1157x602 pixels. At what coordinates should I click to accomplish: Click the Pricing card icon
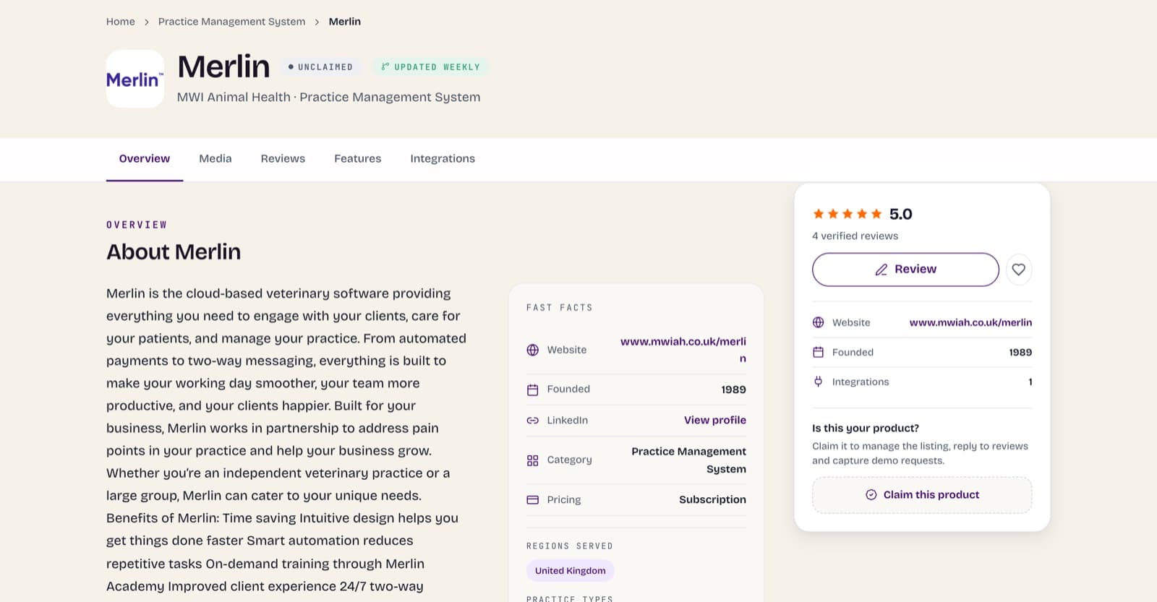pyautogui.click(x=533, y=500)
